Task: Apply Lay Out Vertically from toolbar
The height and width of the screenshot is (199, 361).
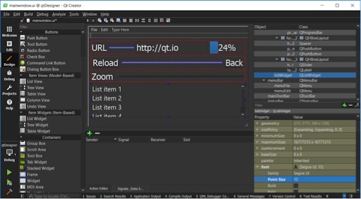Action: click(131, 21)
